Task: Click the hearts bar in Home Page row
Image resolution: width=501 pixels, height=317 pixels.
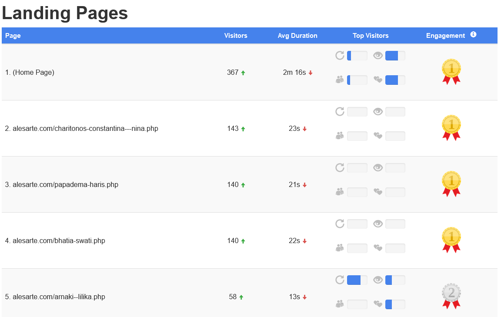Action: 395,80
